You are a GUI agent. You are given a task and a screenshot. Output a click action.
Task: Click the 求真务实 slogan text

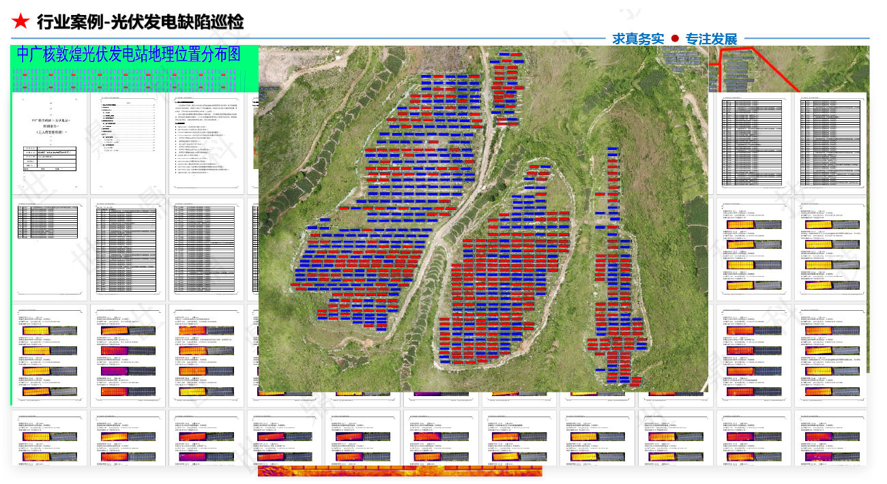(x=637, y=39)
